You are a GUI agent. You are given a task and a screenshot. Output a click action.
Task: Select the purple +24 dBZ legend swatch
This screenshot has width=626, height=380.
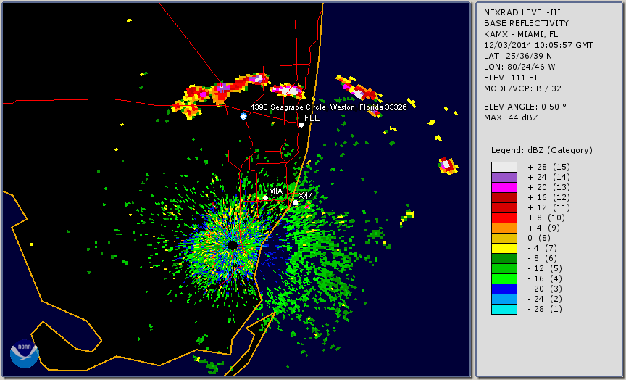[504, 178]
